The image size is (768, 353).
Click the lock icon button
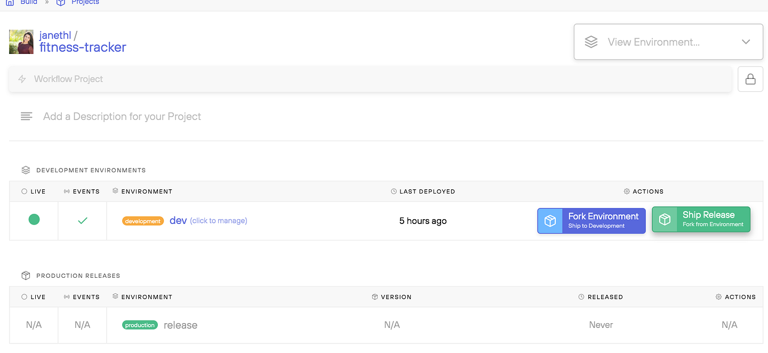[x=750, y=79]
